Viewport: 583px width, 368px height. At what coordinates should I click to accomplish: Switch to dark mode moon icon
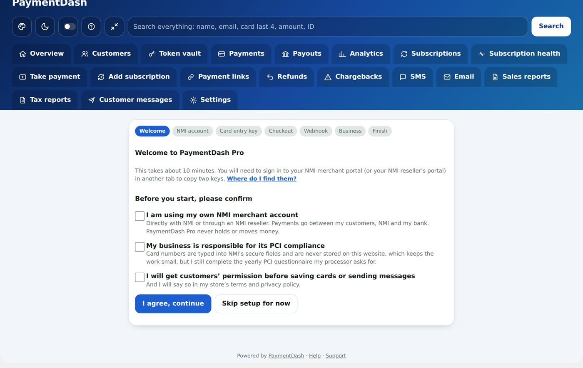coord(45,27)
